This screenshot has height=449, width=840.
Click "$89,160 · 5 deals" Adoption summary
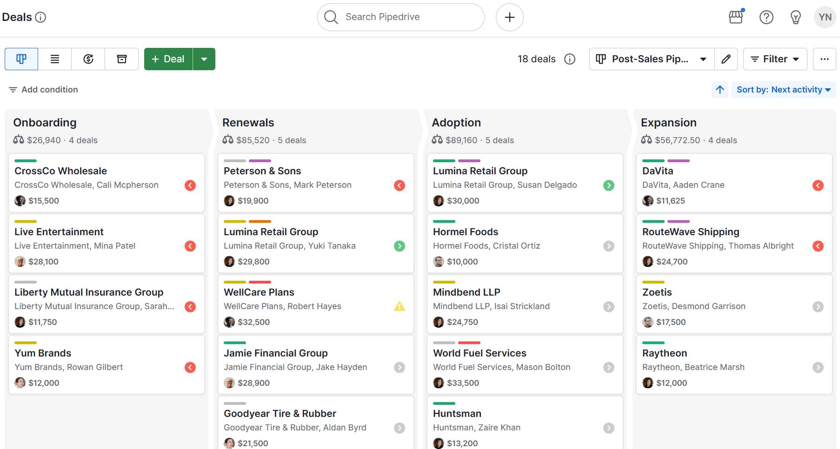[480, 140]
